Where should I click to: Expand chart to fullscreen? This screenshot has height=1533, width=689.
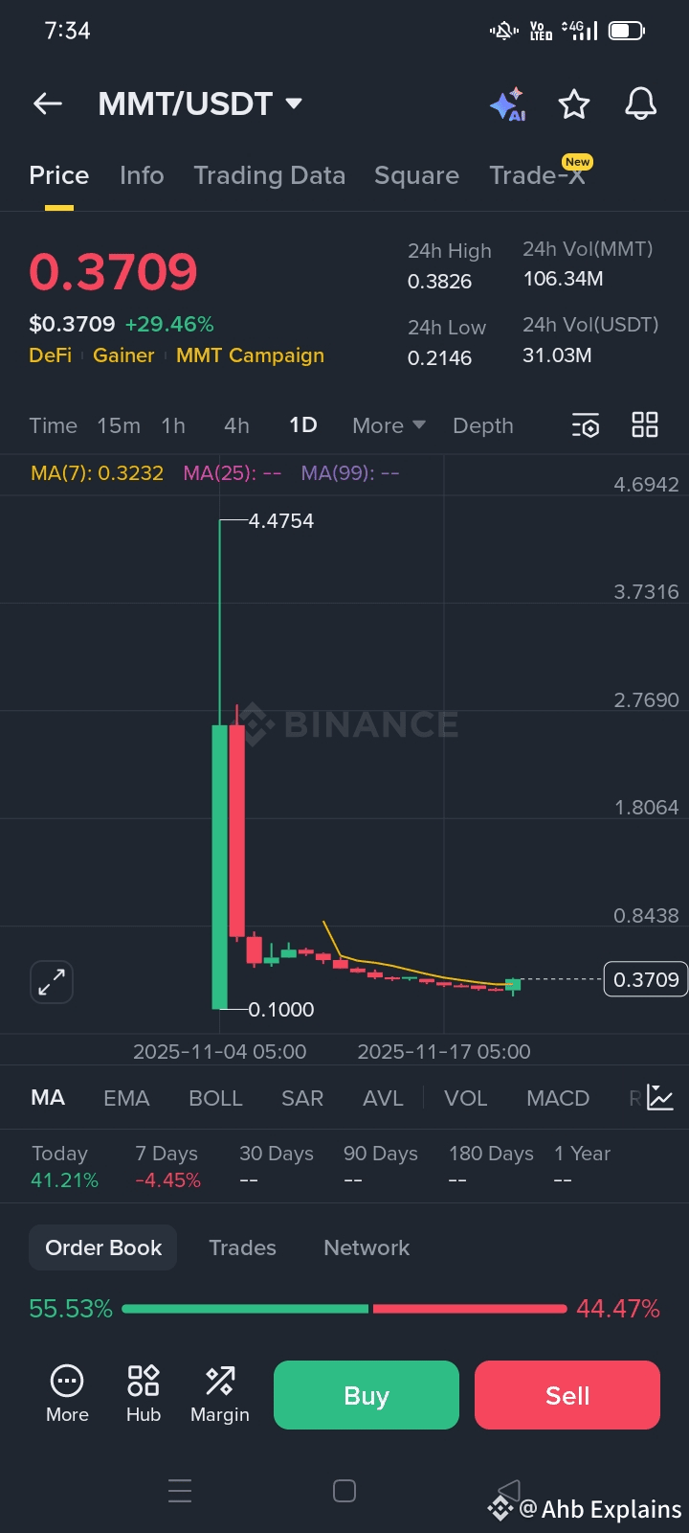(52, 982)
